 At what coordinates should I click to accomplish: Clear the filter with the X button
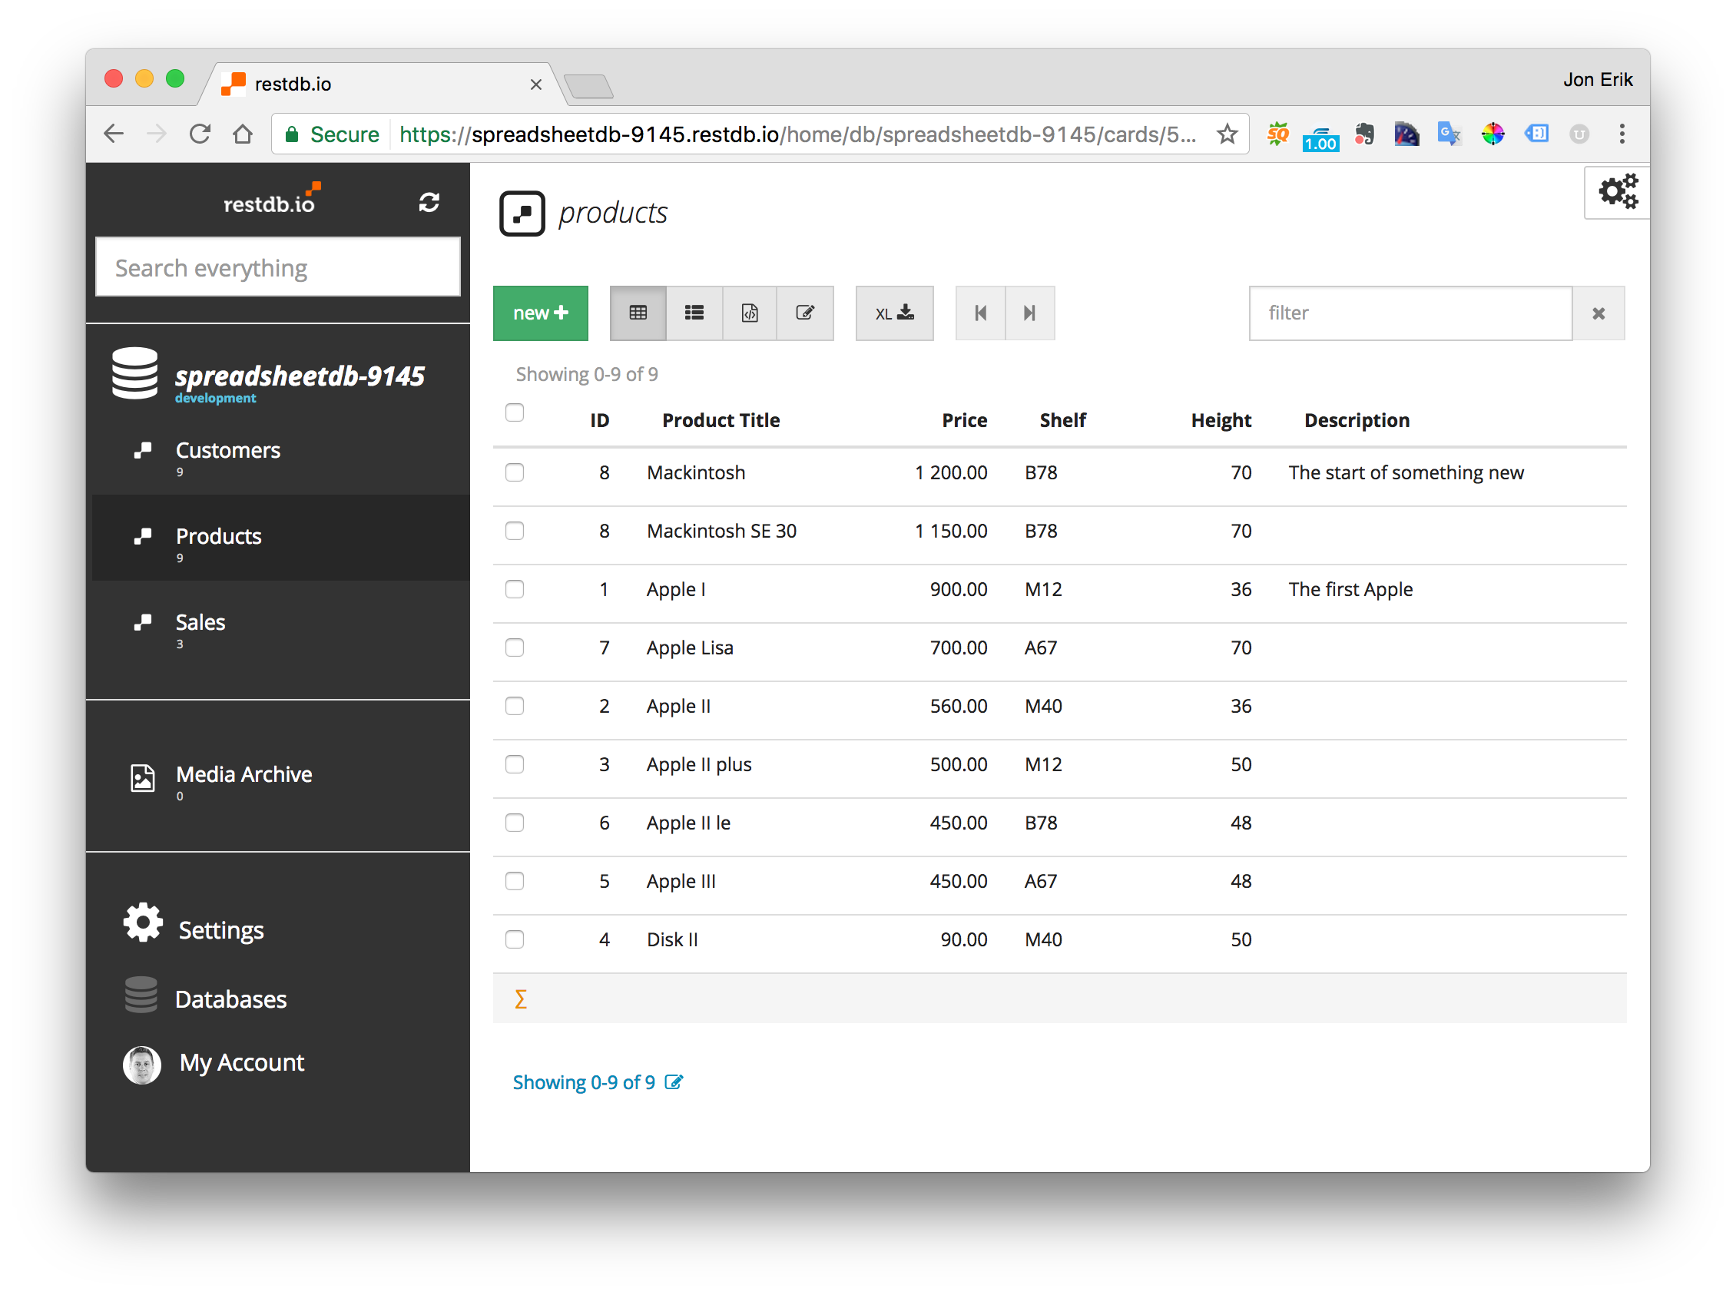(1598, 313)
